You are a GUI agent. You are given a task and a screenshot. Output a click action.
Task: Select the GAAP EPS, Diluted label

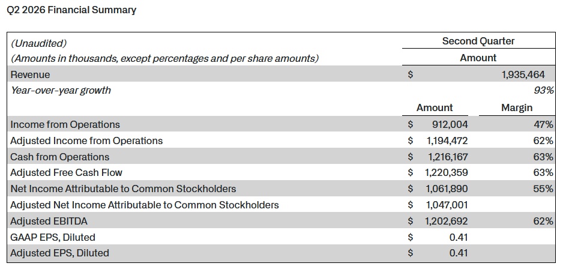tap(53, 237)
